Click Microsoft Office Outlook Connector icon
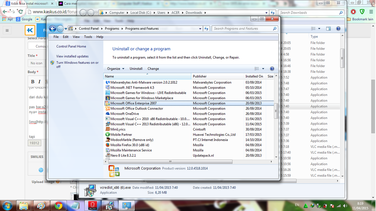 pos(108,109)
